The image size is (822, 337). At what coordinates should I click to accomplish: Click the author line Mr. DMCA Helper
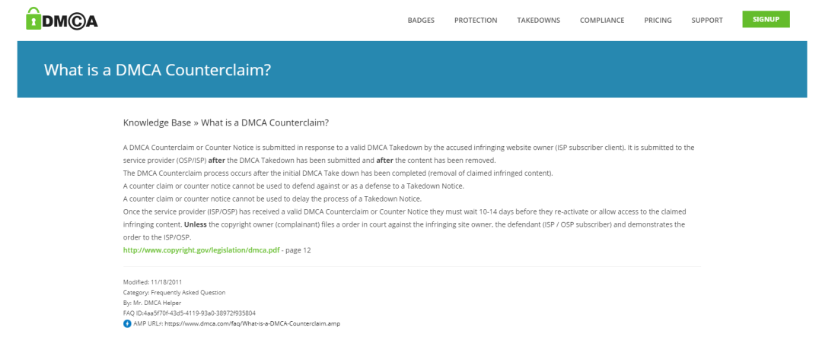pos(154,303)
